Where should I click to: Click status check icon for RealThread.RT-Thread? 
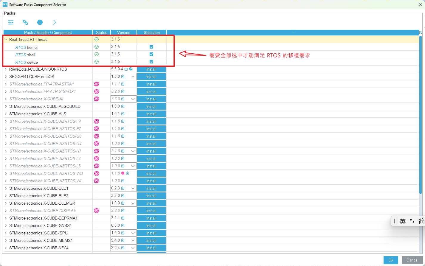click(x=97, y=39)
